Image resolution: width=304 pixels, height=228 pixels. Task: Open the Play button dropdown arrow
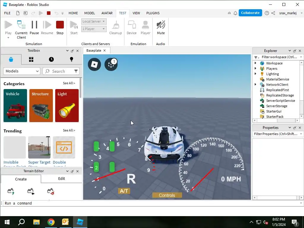[x=8, y=38]
